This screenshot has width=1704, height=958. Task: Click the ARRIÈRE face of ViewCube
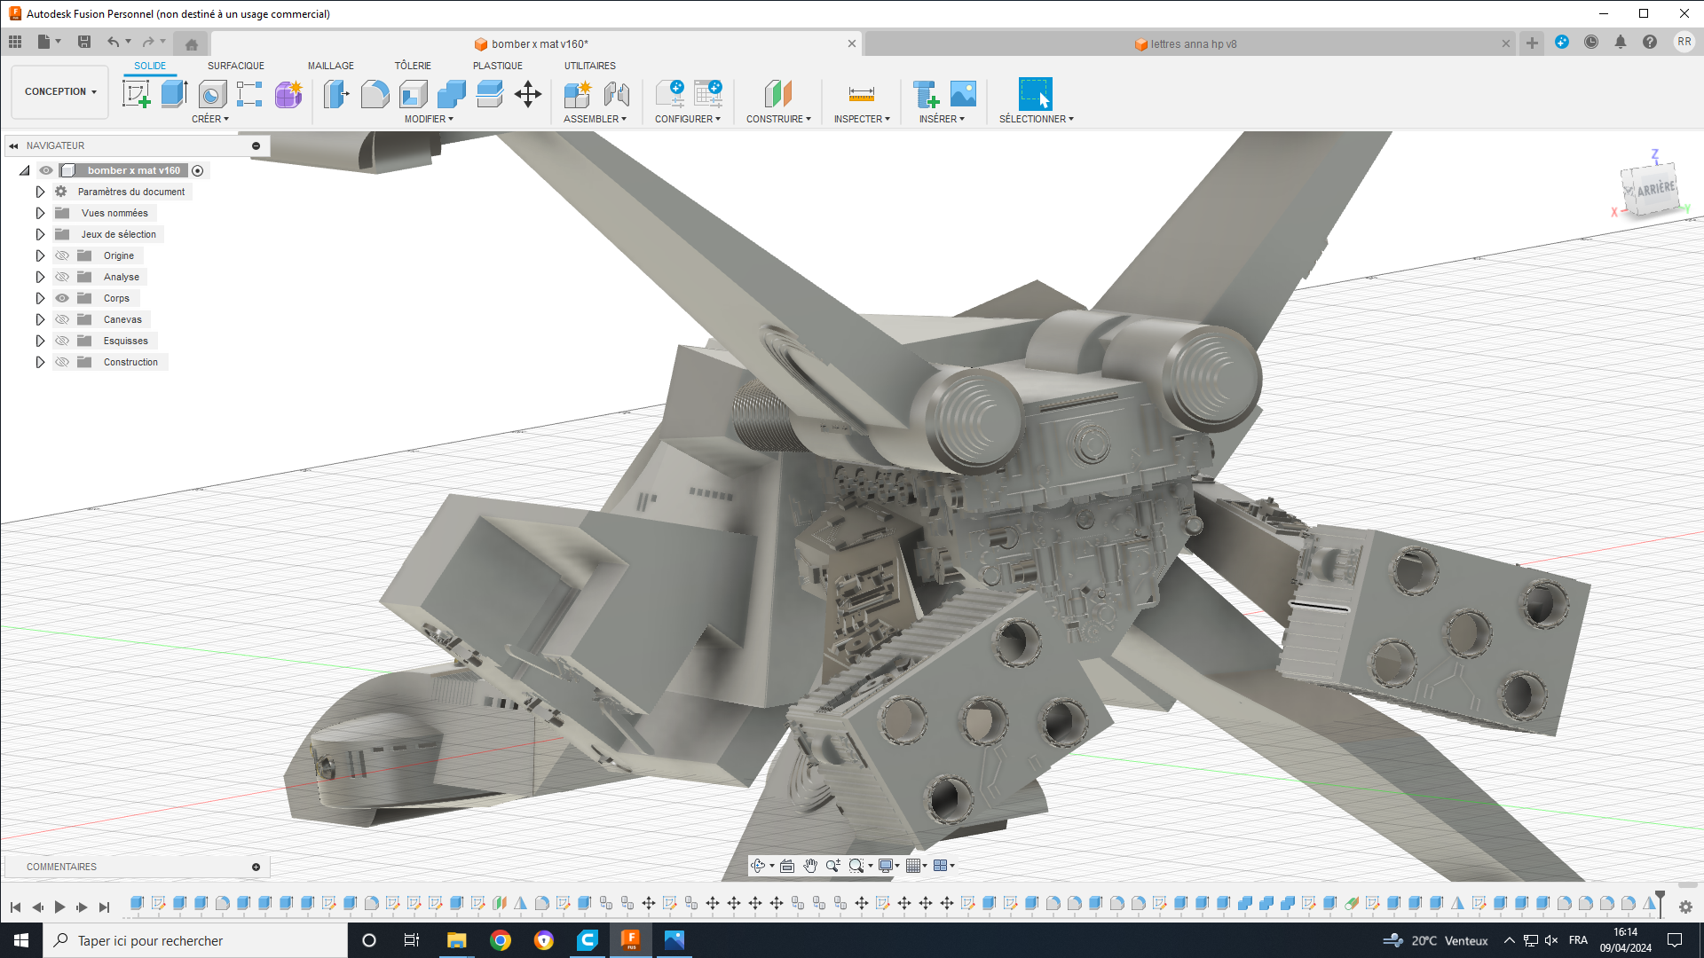point(1654,189)
